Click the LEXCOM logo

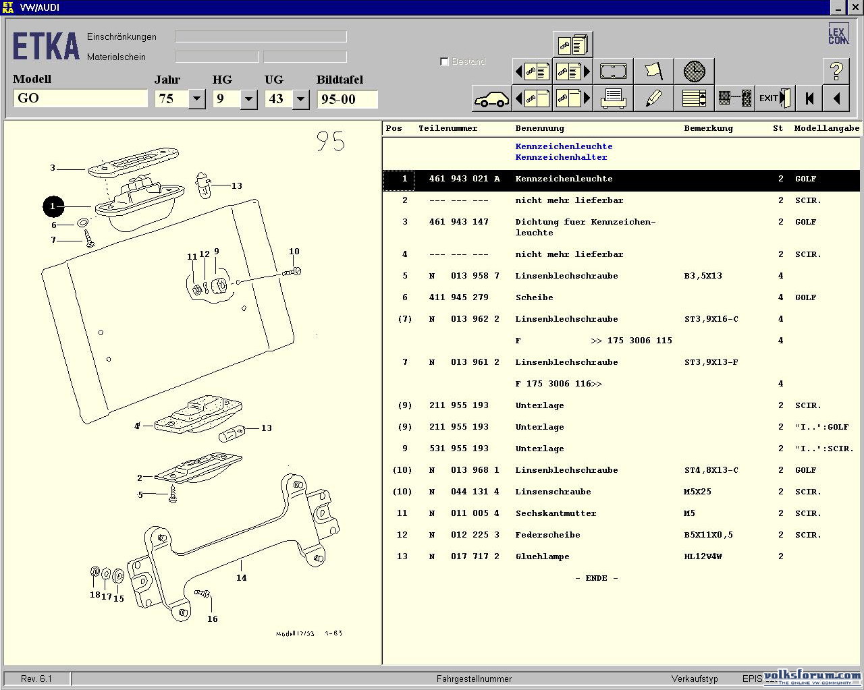[838, 34]
